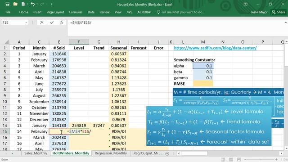
Task: Click the vertical scrollbar down arrow
Action: (x=286, y=148)
